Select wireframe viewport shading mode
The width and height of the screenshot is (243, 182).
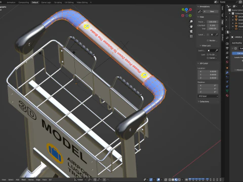point(170,179)
